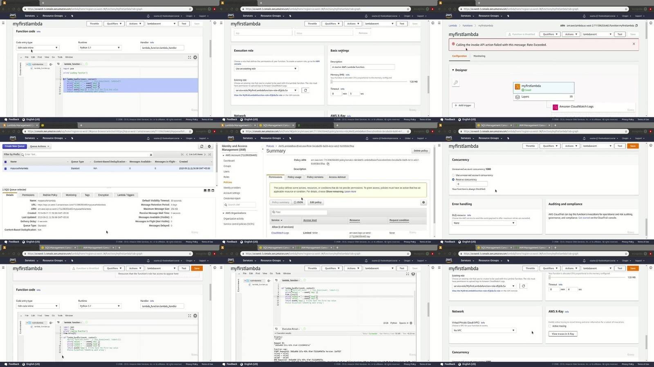Image resolution: width=654 pixels, height=367 pixels.
Task: Click the key icon in the Designer section
Action: click(456, 82)
